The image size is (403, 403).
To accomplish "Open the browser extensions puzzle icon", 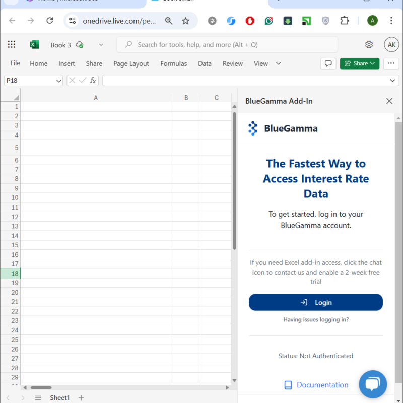I will pyautogui.click(x=345, y=21).
